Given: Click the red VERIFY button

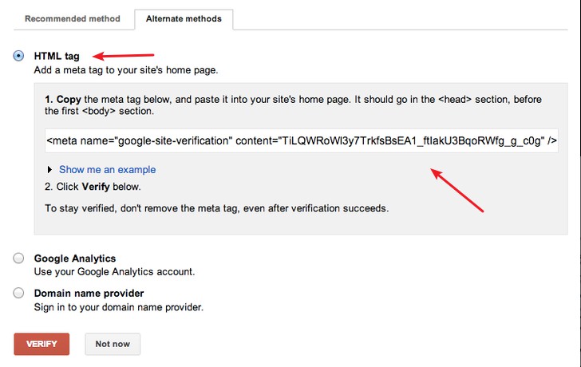Looking at the screenshot, I should point(41,344).
